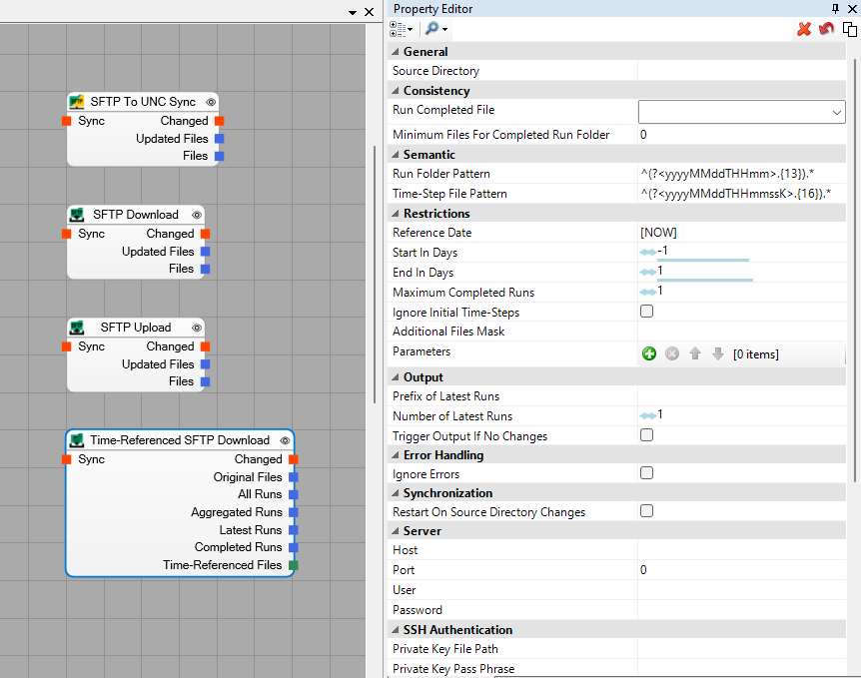Click the magnifier search icon in Property Editor
Viewport: 861px width, 678px height.
[432, 29]
